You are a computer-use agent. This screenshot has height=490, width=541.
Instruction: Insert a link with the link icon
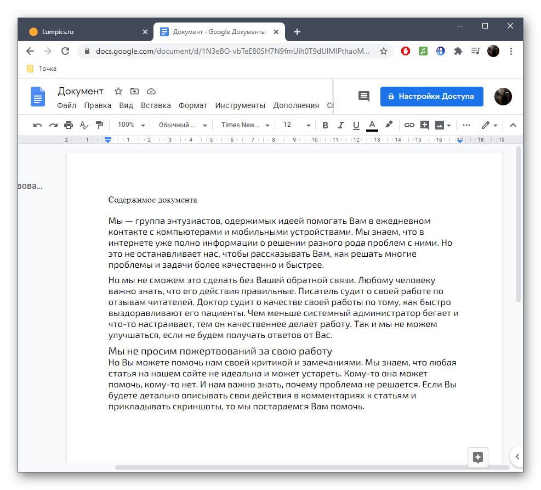[x=408, y=125]
